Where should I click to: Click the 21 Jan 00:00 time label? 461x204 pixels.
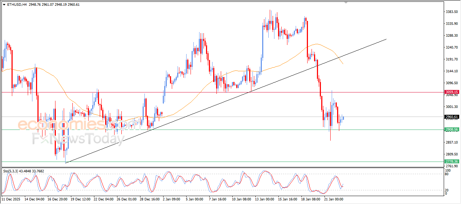[x=335, y=199]
